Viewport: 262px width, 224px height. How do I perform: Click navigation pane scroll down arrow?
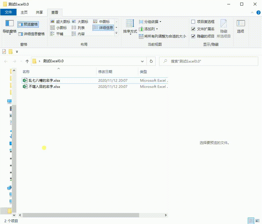[x=14, y=215]
